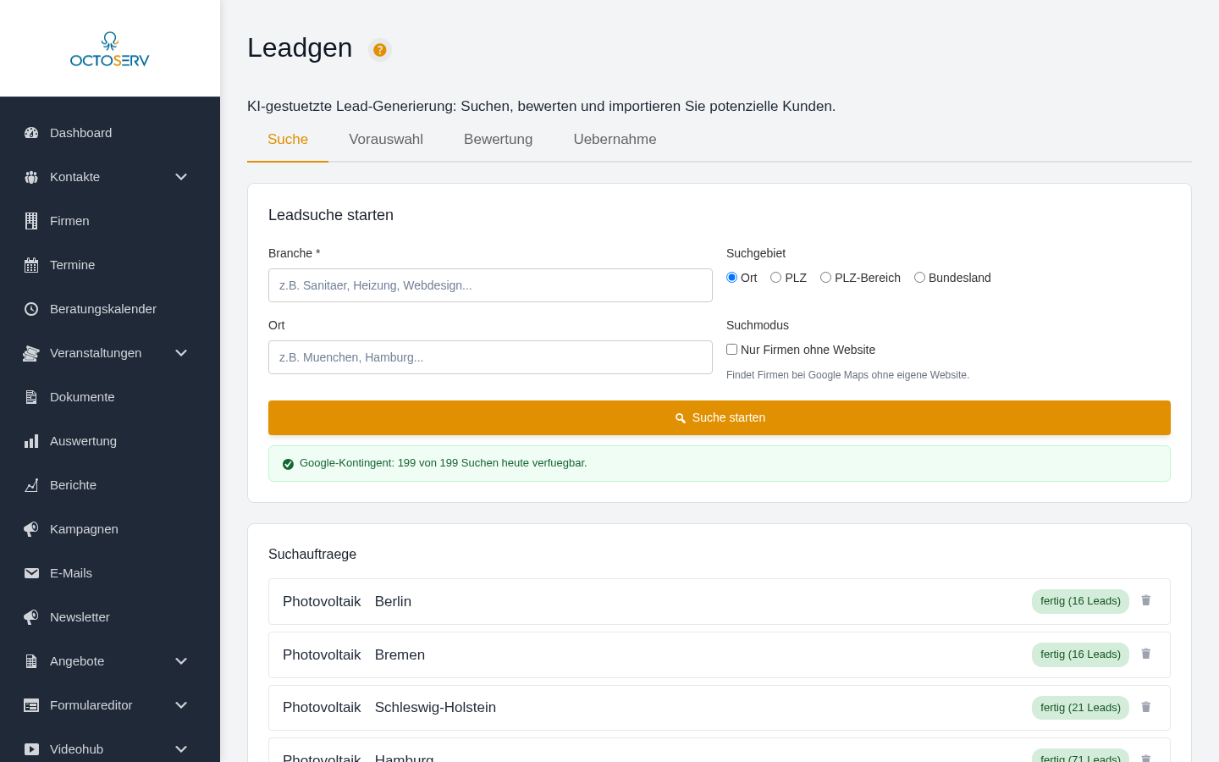Screen dimensions: 1219x762
Task: Expand the Angebote section
Action: pos(181,661)
